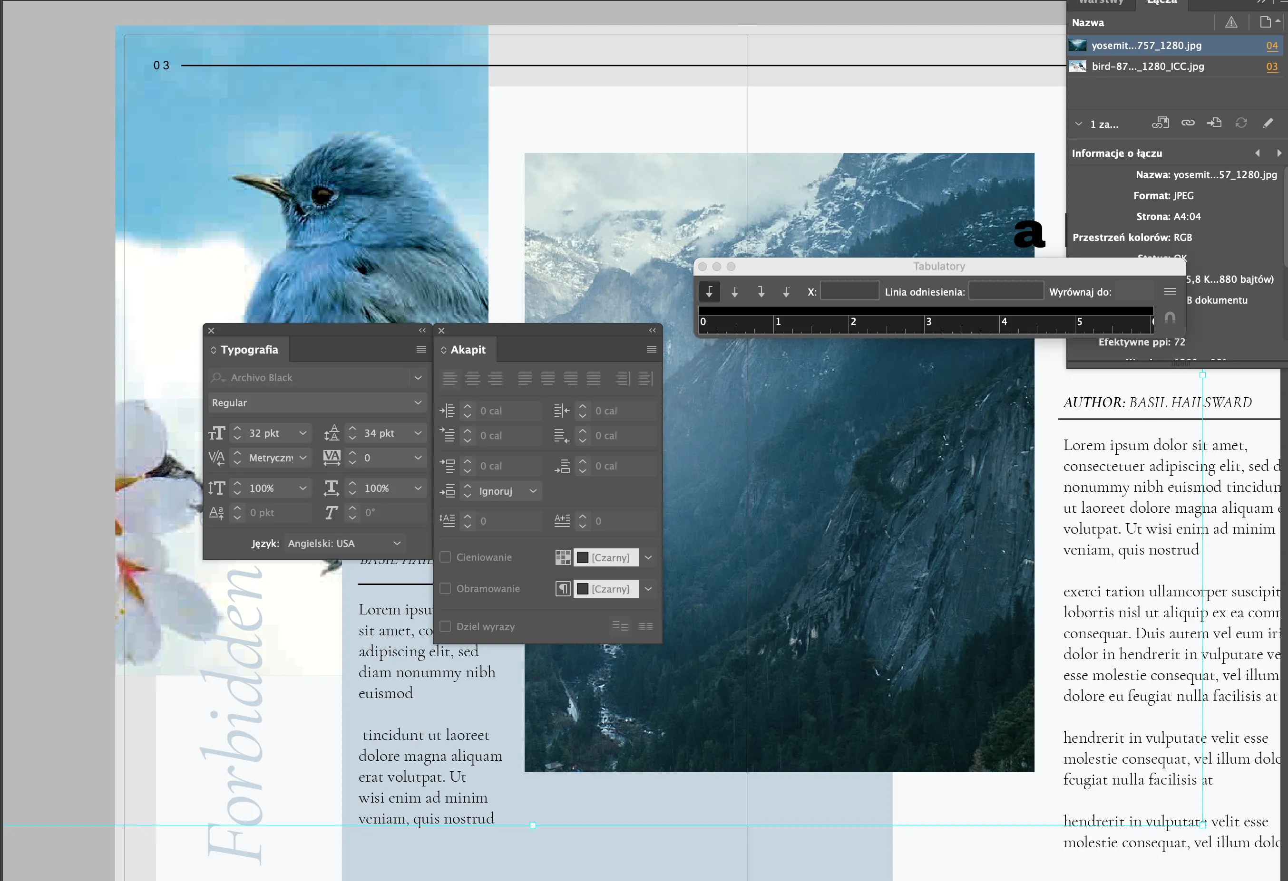
Task: Click the Go To Link icon
Action: [1214, 123]
